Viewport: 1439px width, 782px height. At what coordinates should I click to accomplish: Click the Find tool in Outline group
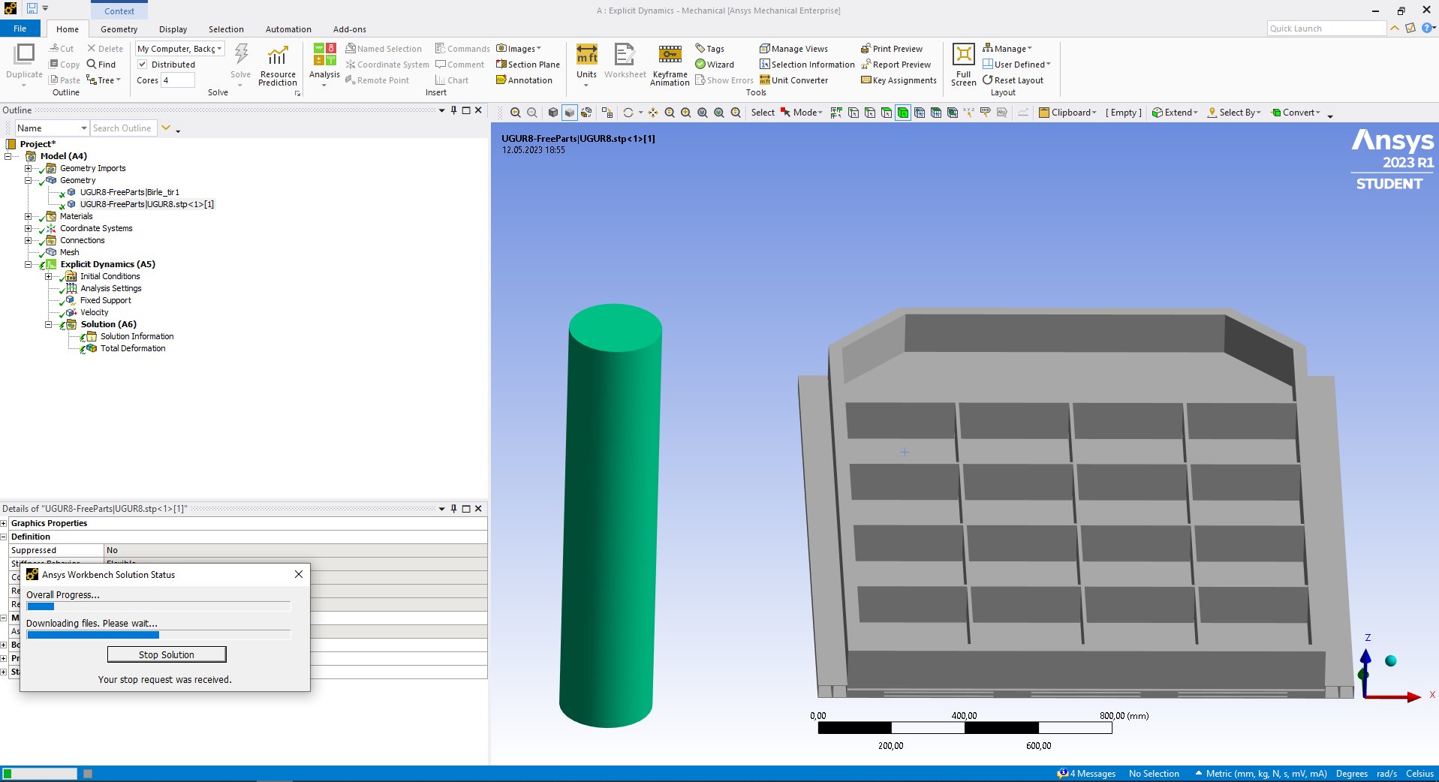tap(101, 65)
